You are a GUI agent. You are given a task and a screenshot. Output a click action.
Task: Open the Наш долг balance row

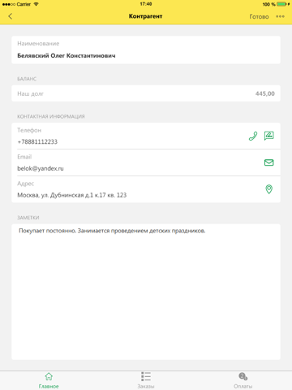point(146,93)
